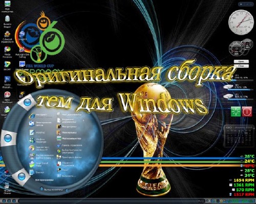Click the 28°C temperature reading
This screenshot has height=204, width=256.
coord(249,170)
